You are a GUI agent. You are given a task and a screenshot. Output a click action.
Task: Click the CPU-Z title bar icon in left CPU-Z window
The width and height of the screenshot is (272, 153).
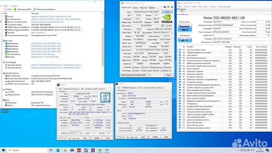[x=59, y=85]
